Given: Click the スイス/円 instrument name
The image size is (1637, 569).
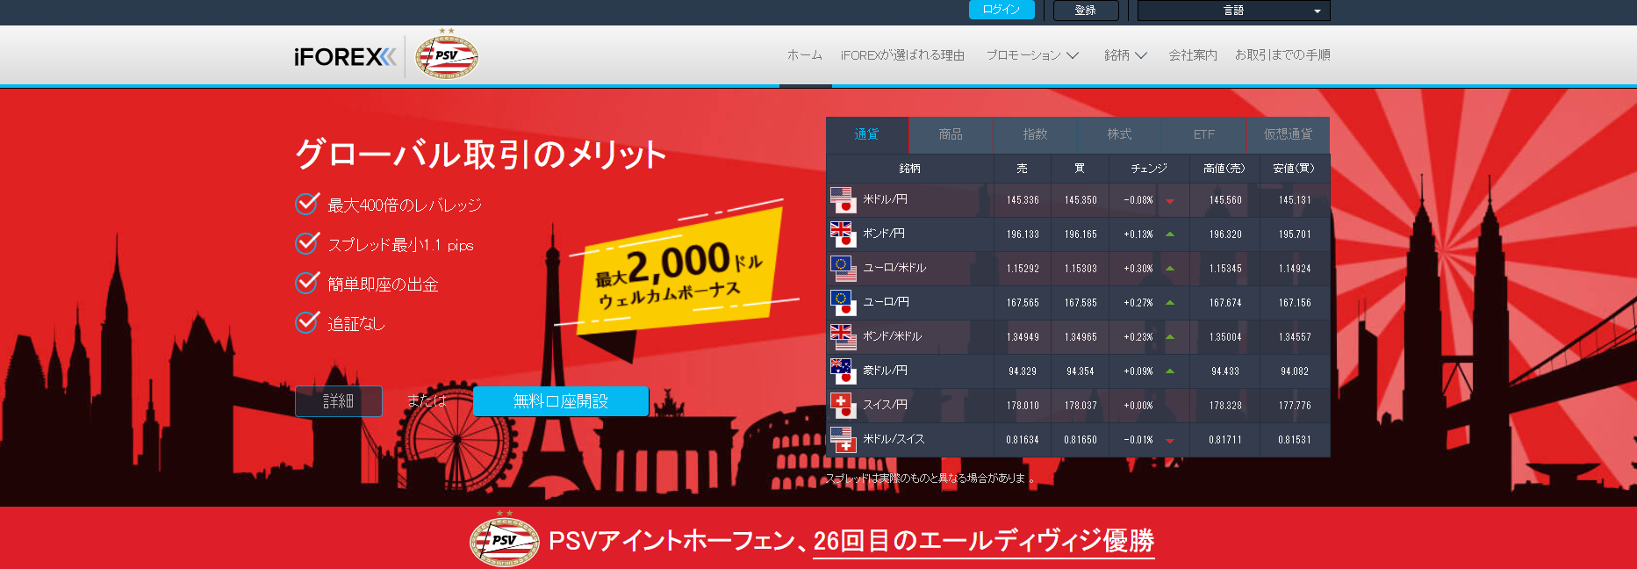Looking at the screenshot, I should click(885, 405).
